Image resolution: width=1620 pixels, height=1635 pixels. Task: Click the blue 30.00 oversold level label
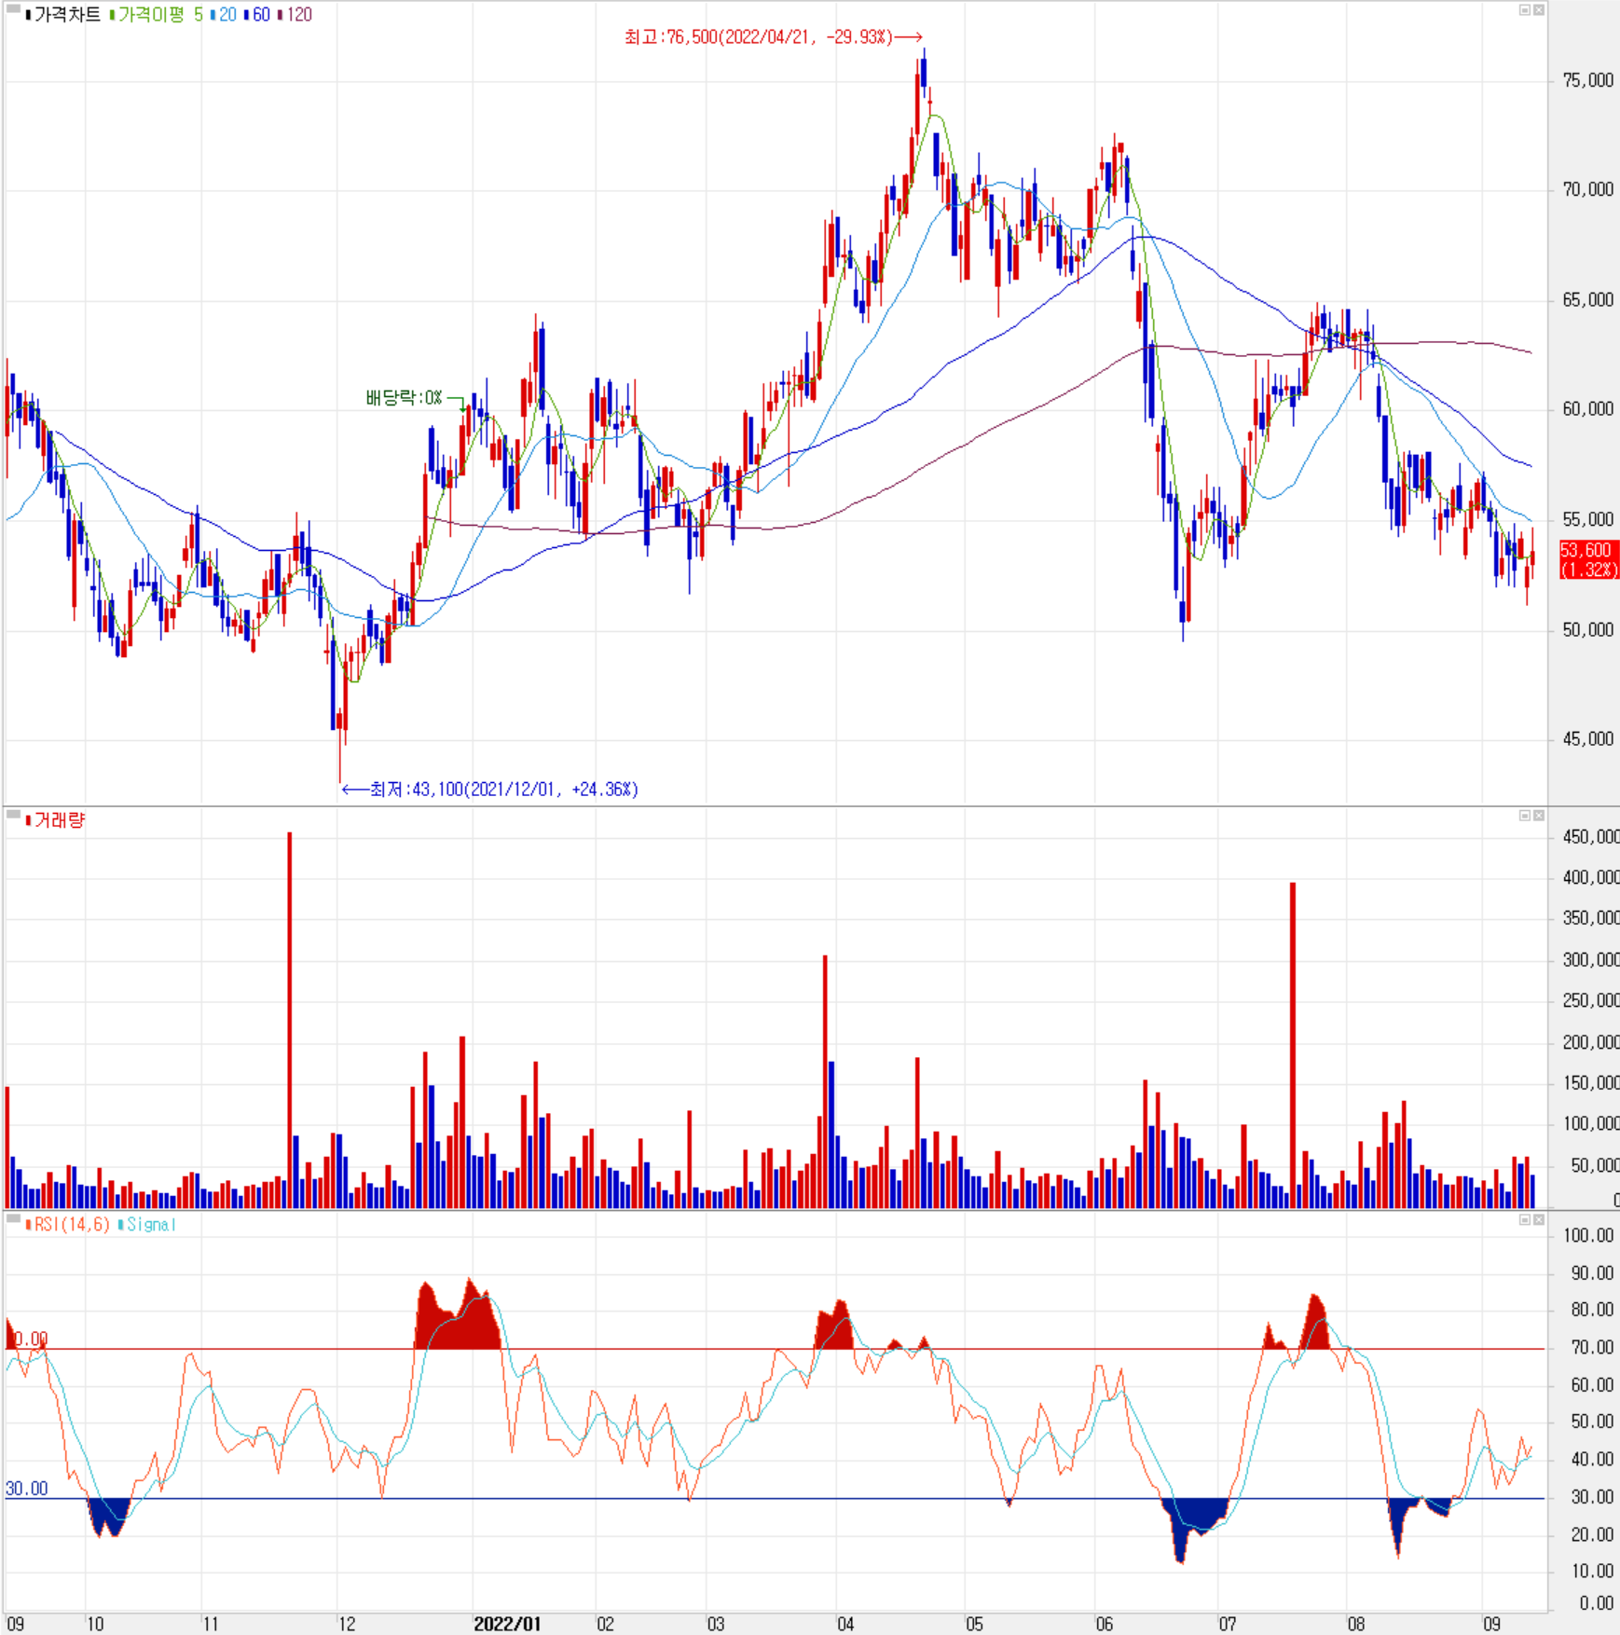pyautogui.click(x=26, y=1489)
